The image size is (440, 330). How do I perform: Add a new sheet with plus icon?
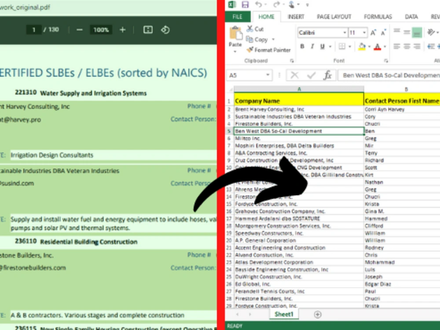pyautogui.click(x=317, y=315)
